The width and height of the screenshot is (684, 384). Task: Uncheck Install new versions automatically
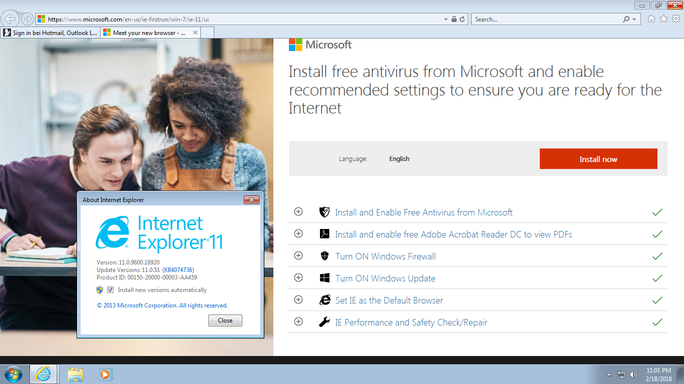coord(111,290)
